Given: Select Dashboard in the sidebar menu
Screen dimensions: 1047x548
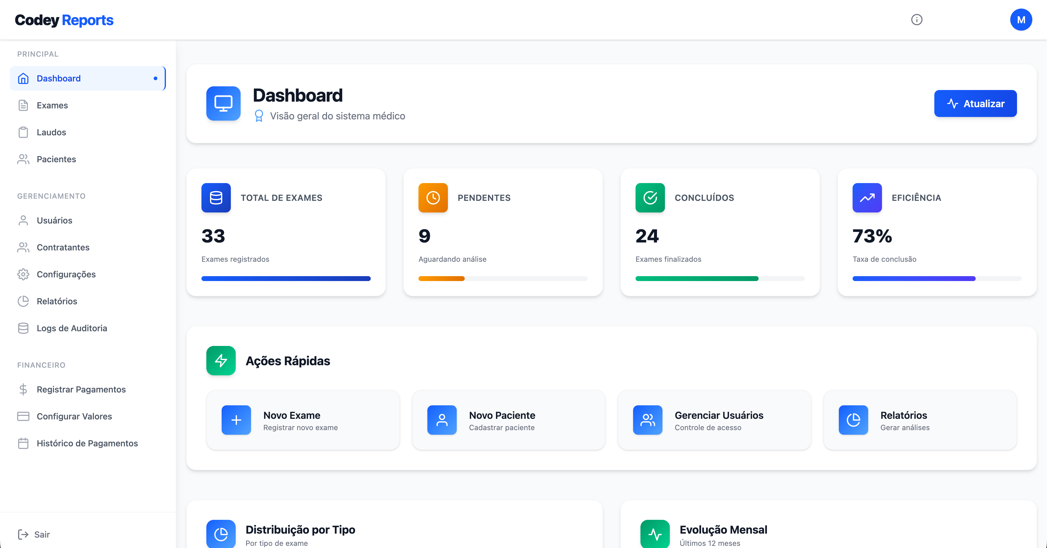Looking at the screenshot, I should point(58,78).
